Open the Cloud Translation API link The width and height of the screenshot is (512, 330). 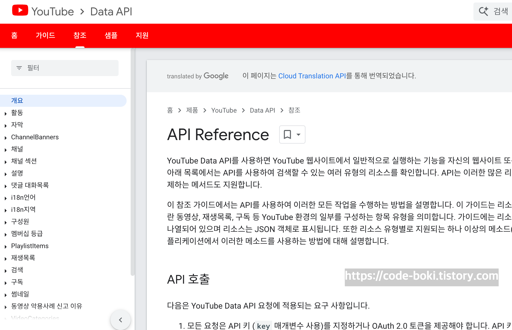point(312,76)
